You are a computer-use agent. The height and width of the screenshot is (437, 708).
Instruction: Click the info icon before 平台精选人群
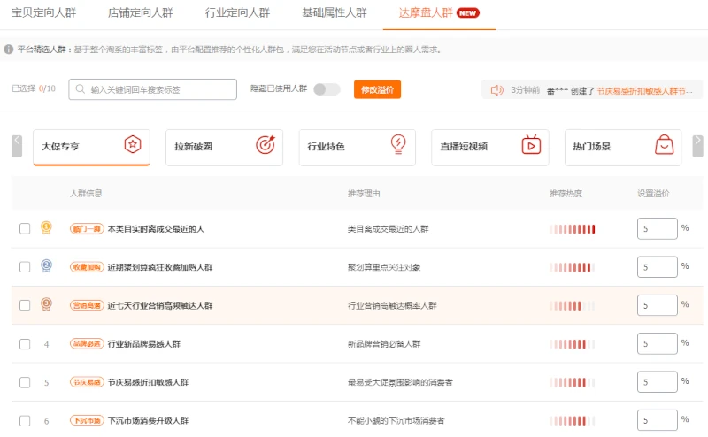coord(8,50)
